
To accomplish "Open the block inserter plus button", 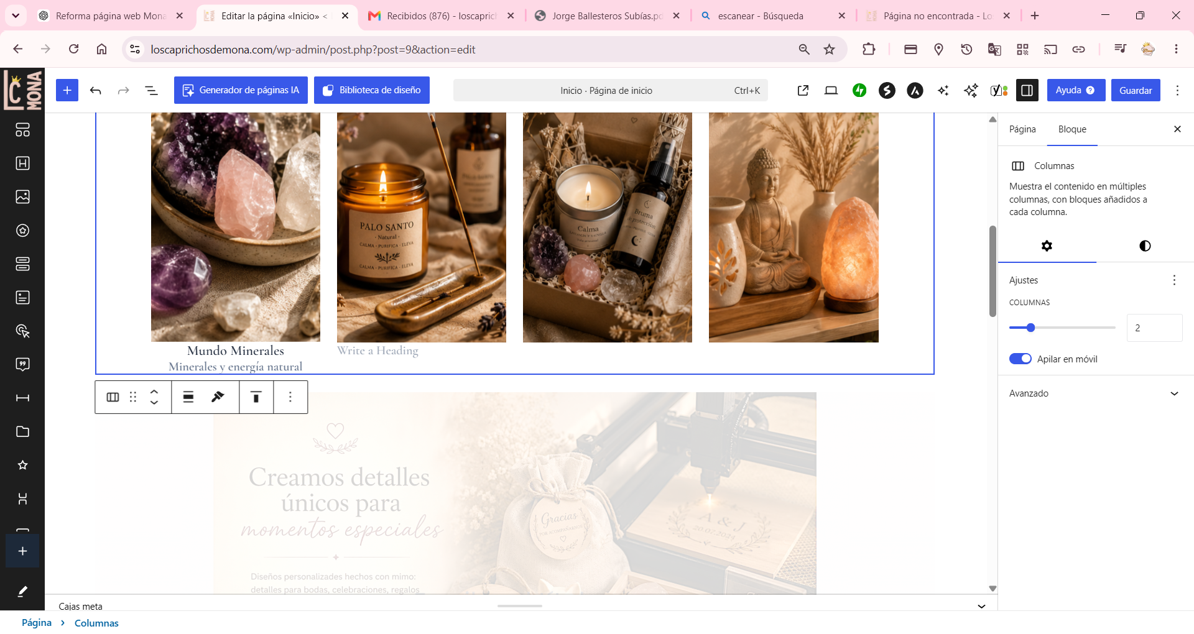I will [x=67, y=90].
